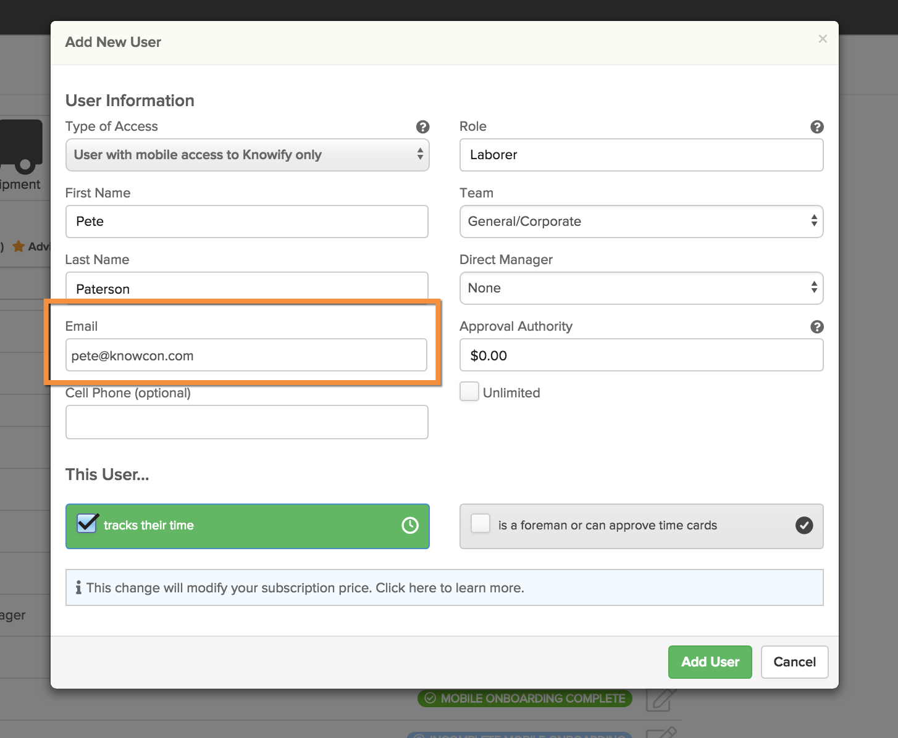This screenshot has height=738, width=898.
Task: Enable the Unlimited approval checkbox
Action: click(x=469, y=391)
